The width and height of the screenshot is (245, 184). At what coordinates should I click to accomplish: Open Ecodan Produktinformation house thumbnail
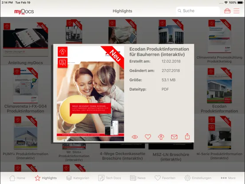click(219, 85)
